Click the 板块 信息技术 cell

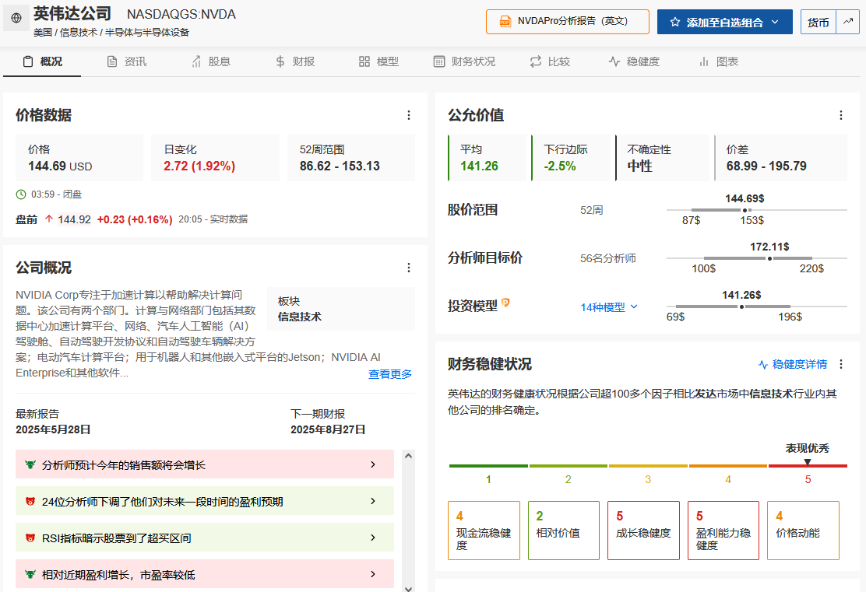(x=341, y=308)
